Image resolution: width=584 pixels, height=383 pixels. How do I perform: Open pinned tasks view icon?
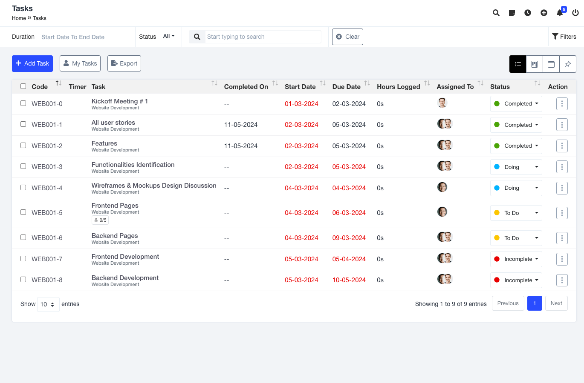point(568,64)
